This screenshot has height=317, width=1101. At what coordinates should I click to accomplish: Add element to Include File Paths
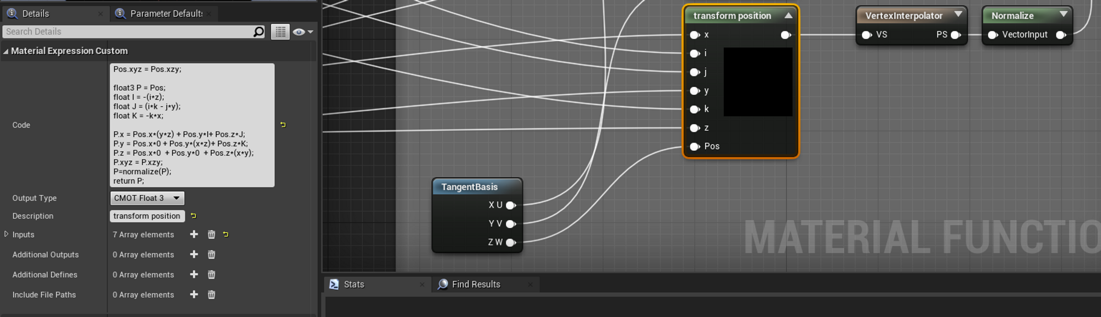click(x=194, y=295)
